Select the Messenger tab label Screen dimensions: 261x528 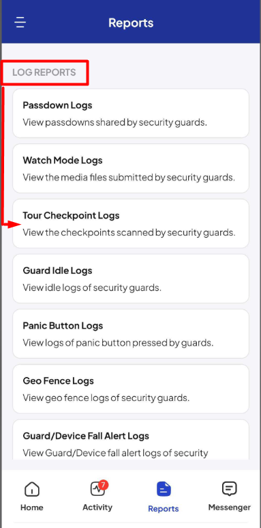pyautogui.click(x=230, y=507)
